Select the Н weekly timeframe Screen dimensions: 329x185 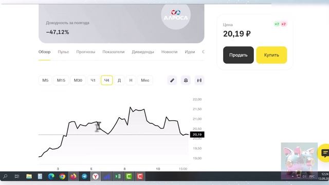click(x=131, y=80)
